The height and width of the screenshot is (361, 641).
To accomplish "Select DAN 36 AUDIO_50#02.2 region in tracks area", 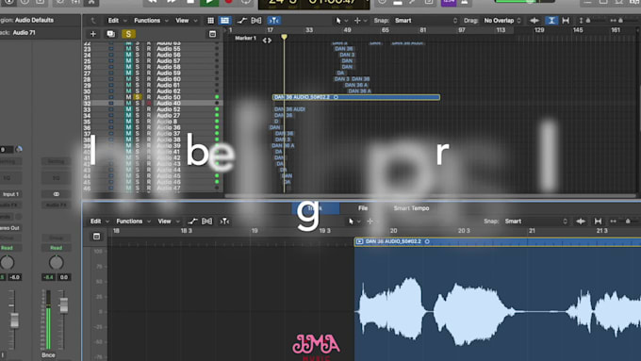I will pos(356,97).
